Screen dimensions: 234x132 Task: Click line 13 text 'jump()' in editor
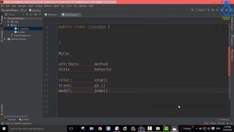tap(101, 91)
